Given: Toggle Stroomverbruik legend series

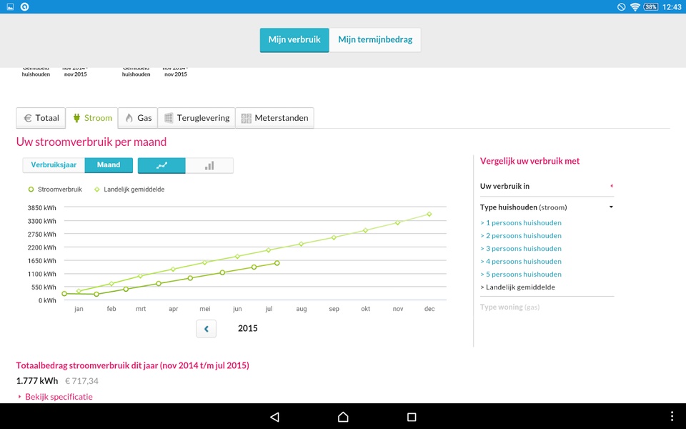Looking at the screenshot, I should click(55, 189).
